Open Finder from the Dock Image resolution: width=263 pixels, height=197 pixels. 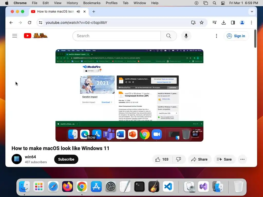tap(24, 186)
